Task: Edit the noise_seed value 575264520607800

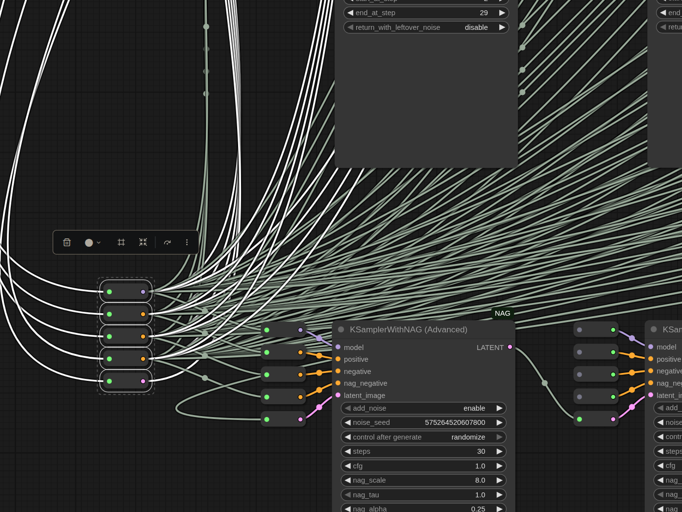Action: pos(424,422)
